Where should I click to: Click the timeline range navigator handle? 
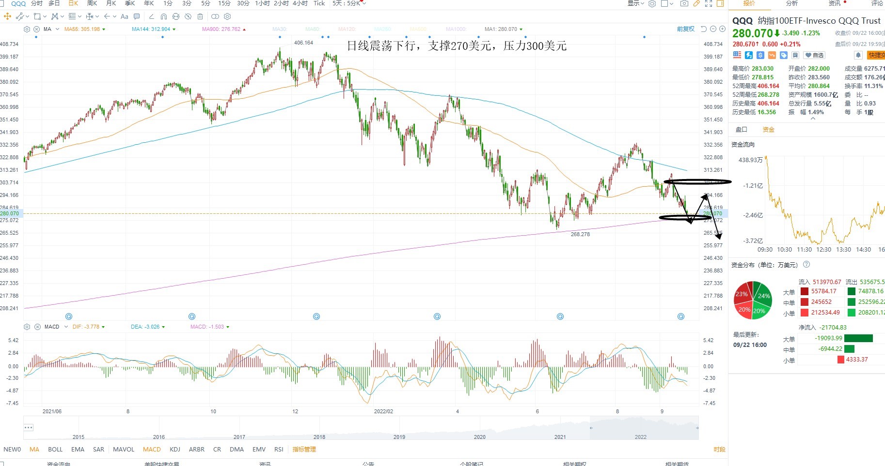[591, 428]
